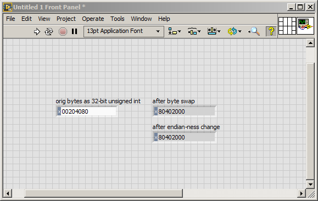Click the Abort Execution stop button
The width and height of the screenshot is (318, 201).
point(63,32)
